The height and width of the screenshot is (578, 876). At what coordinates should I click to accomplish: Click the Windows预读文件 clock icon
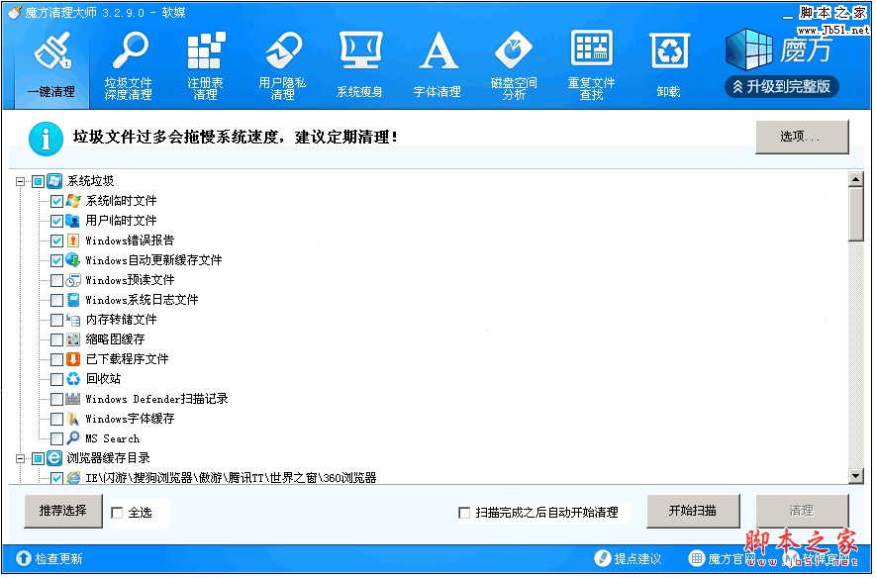[x=73, y=280]
